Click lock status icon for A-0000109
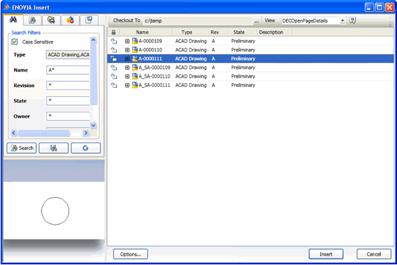 click(x=114, y=41)
